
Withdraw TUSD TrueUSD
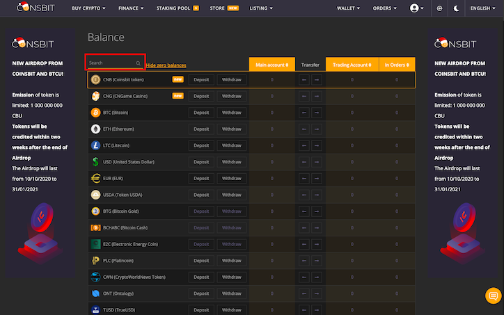(231, 310)
